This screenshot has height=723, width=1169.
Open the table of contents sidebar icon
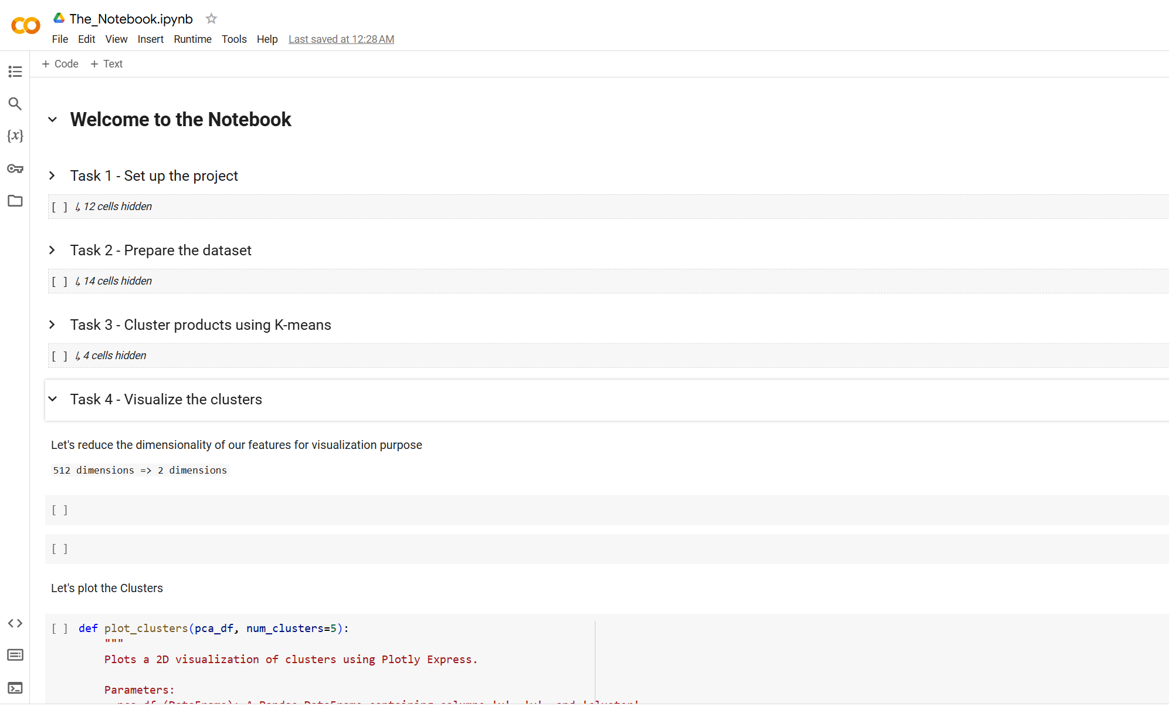(x=15, y=72)
